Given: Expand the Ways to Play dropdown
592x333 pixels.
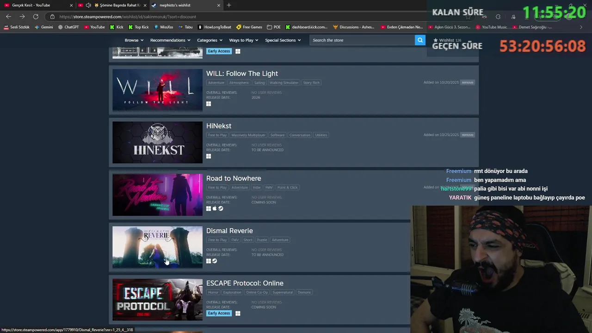Looking at the screenshot, I should 244,40.
